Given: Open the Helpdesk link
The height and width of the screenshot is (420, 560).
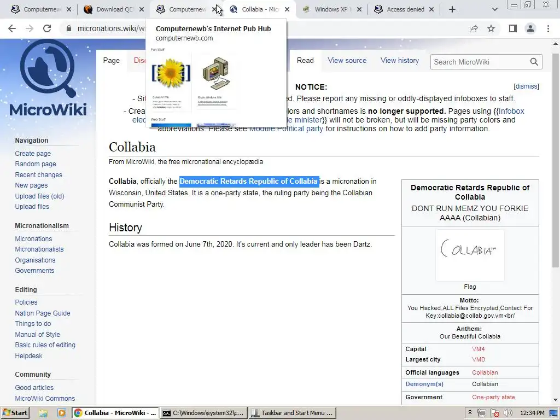Looking at the screenshot, I should tap(28, 355).
